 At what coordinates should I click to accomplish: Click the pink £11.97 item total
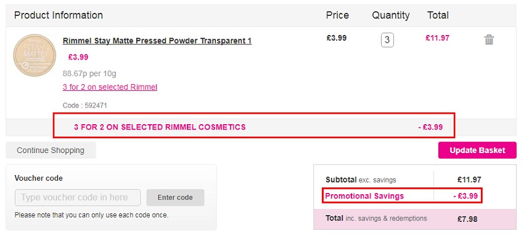(437, 38)
